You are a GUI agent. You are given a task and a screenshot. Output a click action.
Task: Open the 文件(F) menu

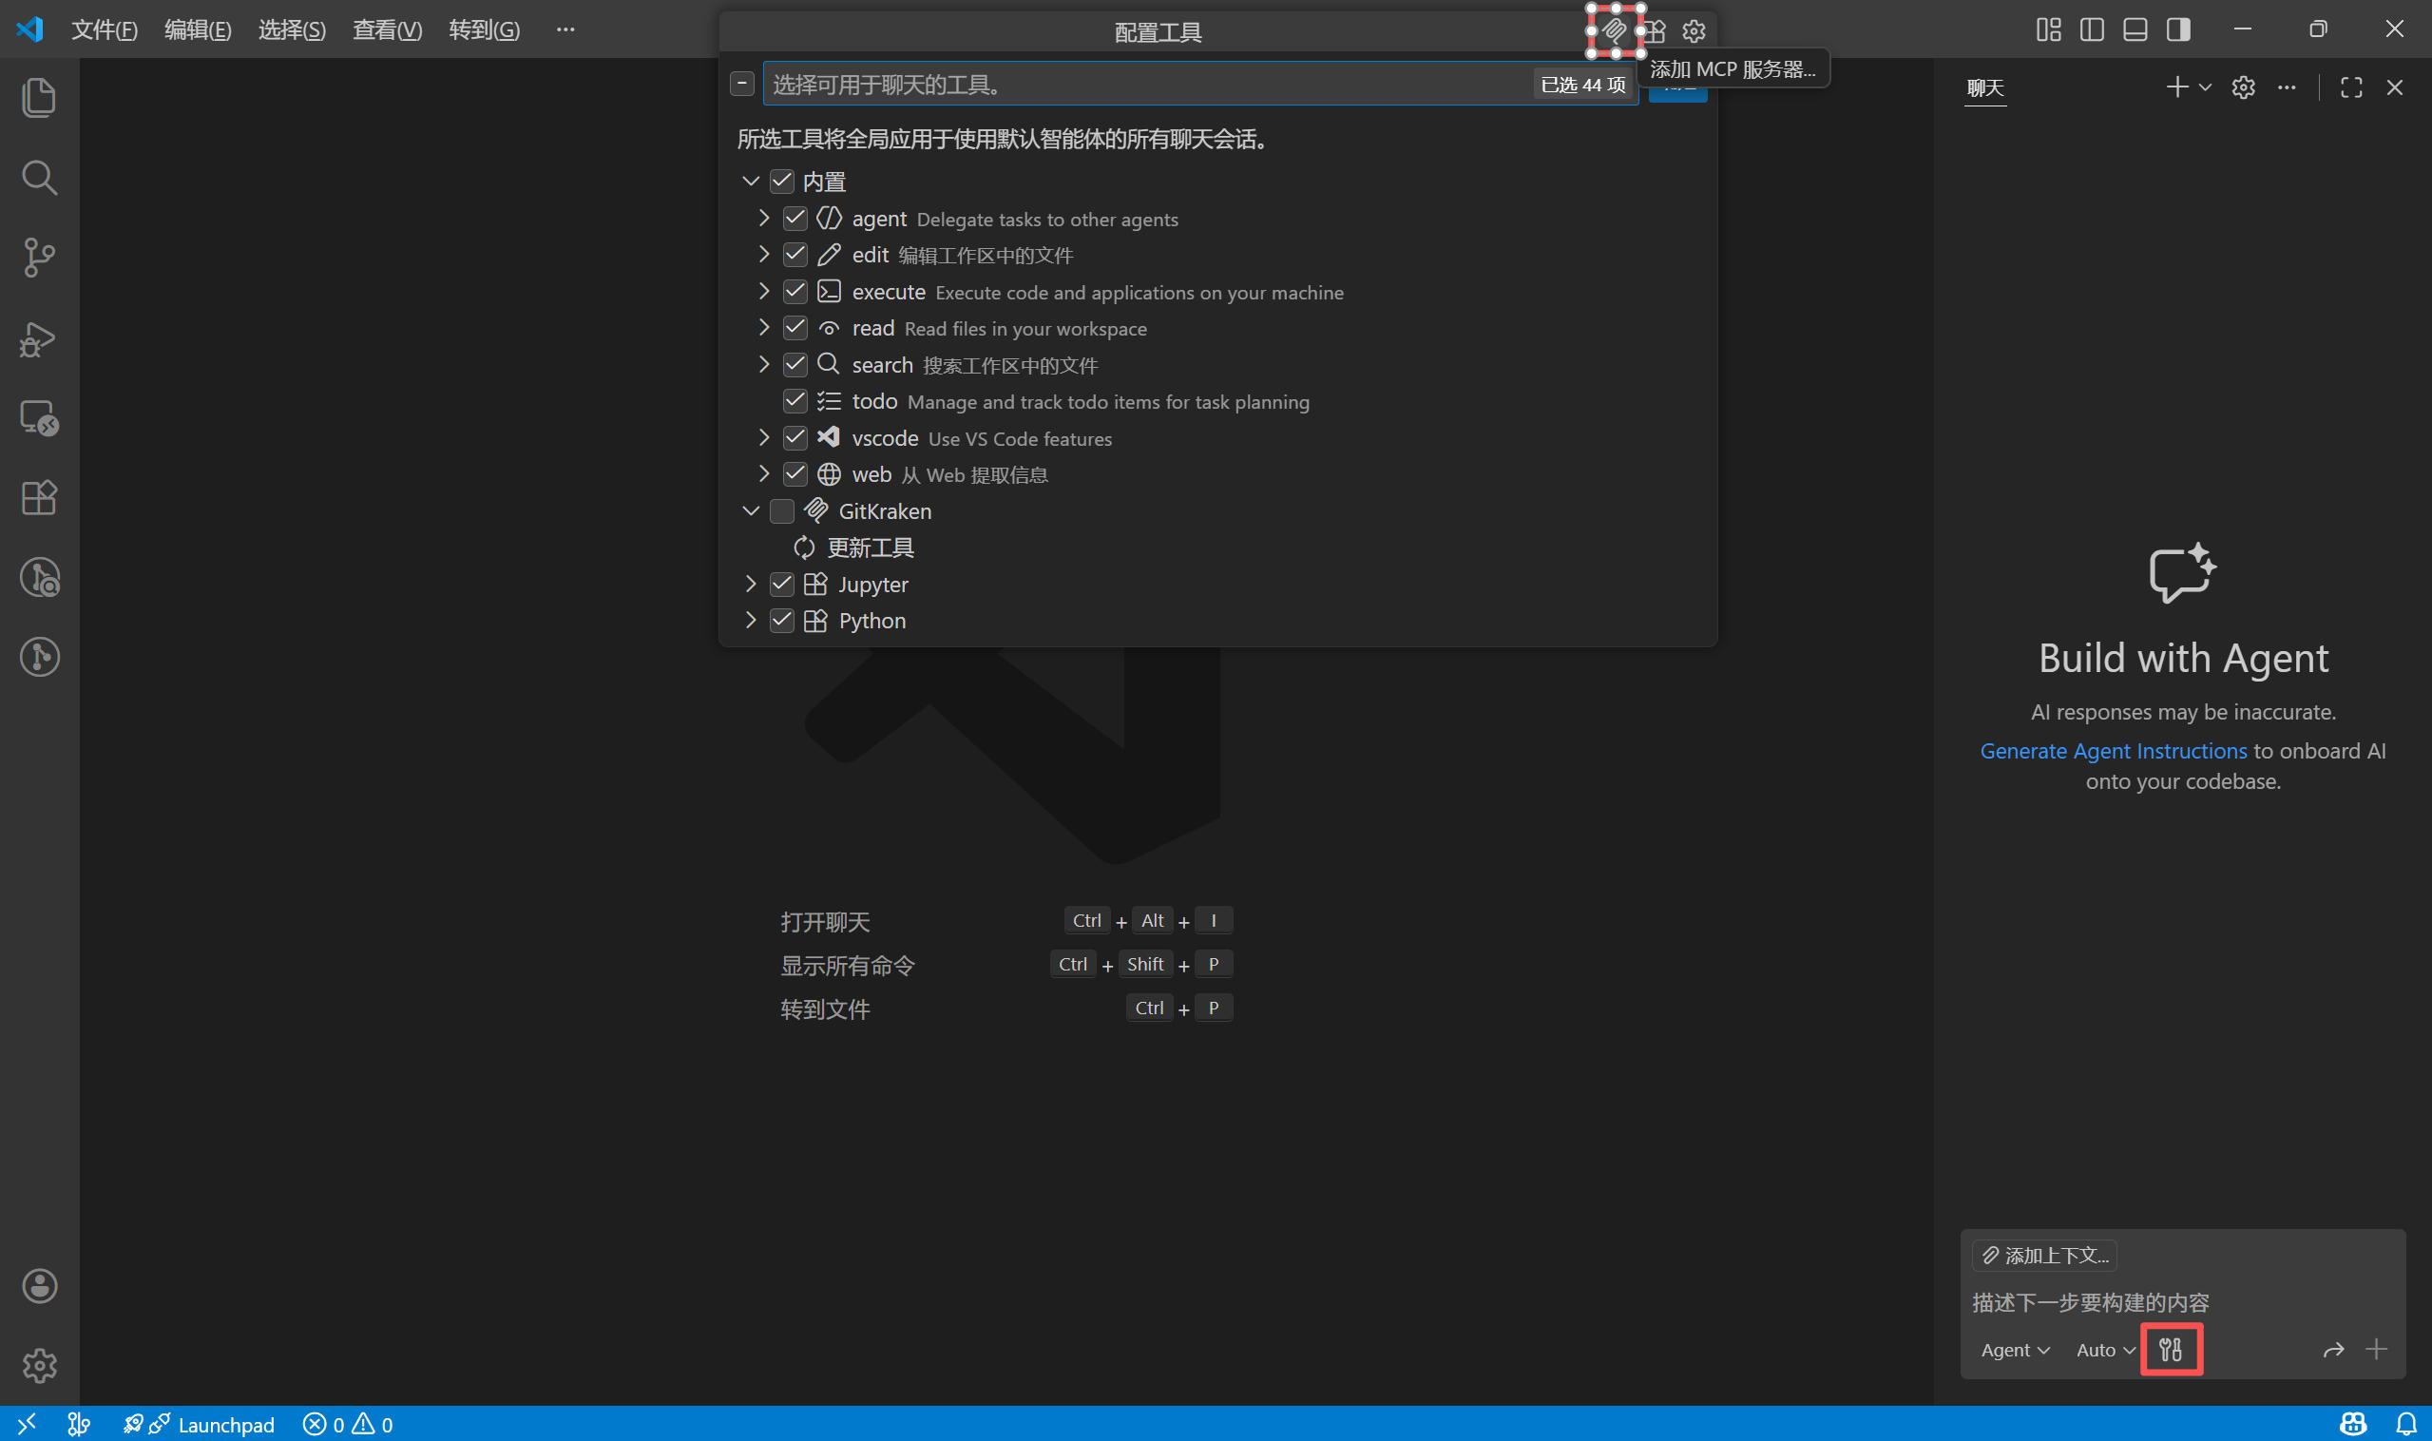coord(104,29)
